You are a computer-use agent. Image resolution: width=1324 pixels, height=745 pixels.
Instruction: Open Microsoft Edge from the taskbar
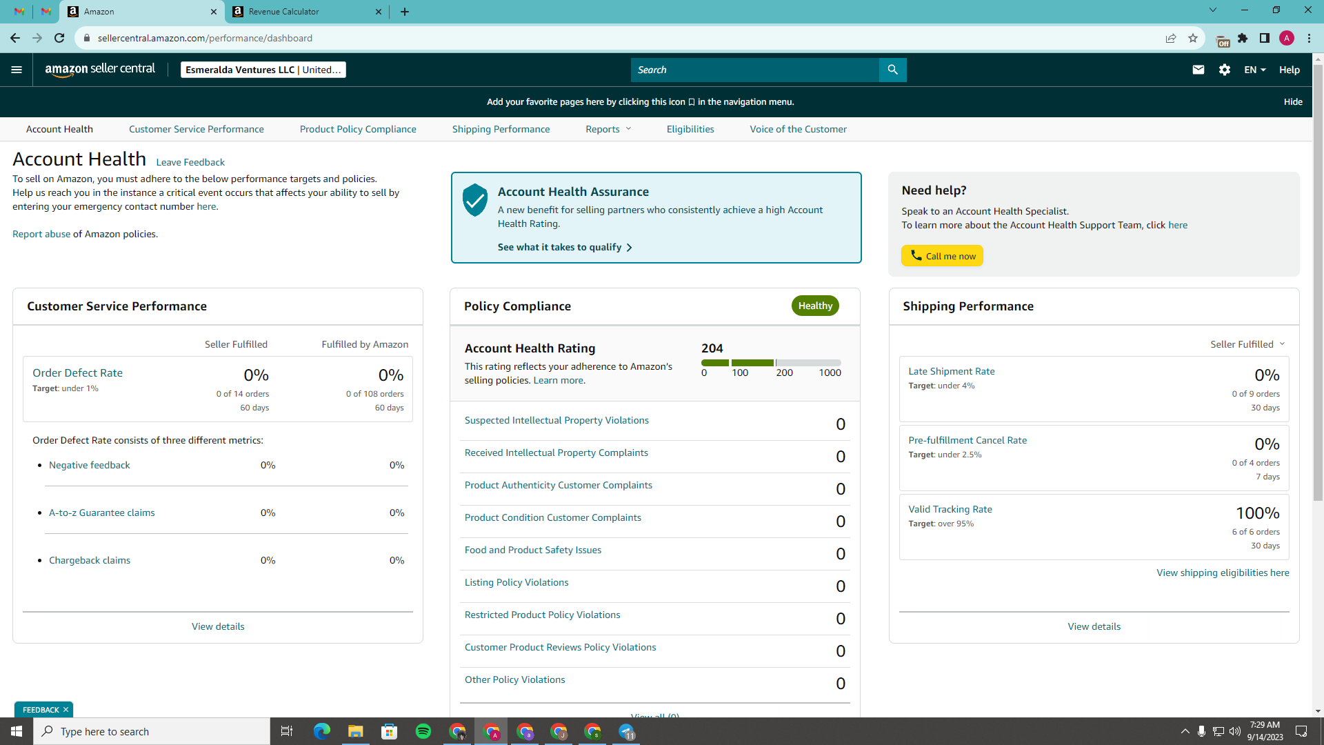[x=322, y=731]
